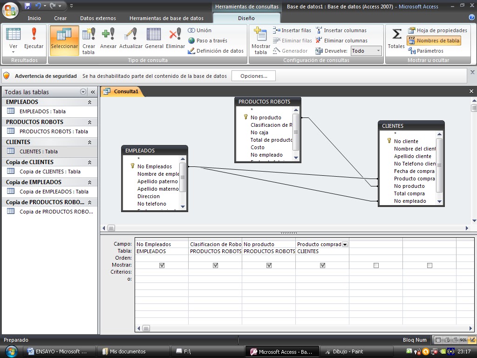
Task: Collapse the navigation pane shutter
Action: (93, 92)
